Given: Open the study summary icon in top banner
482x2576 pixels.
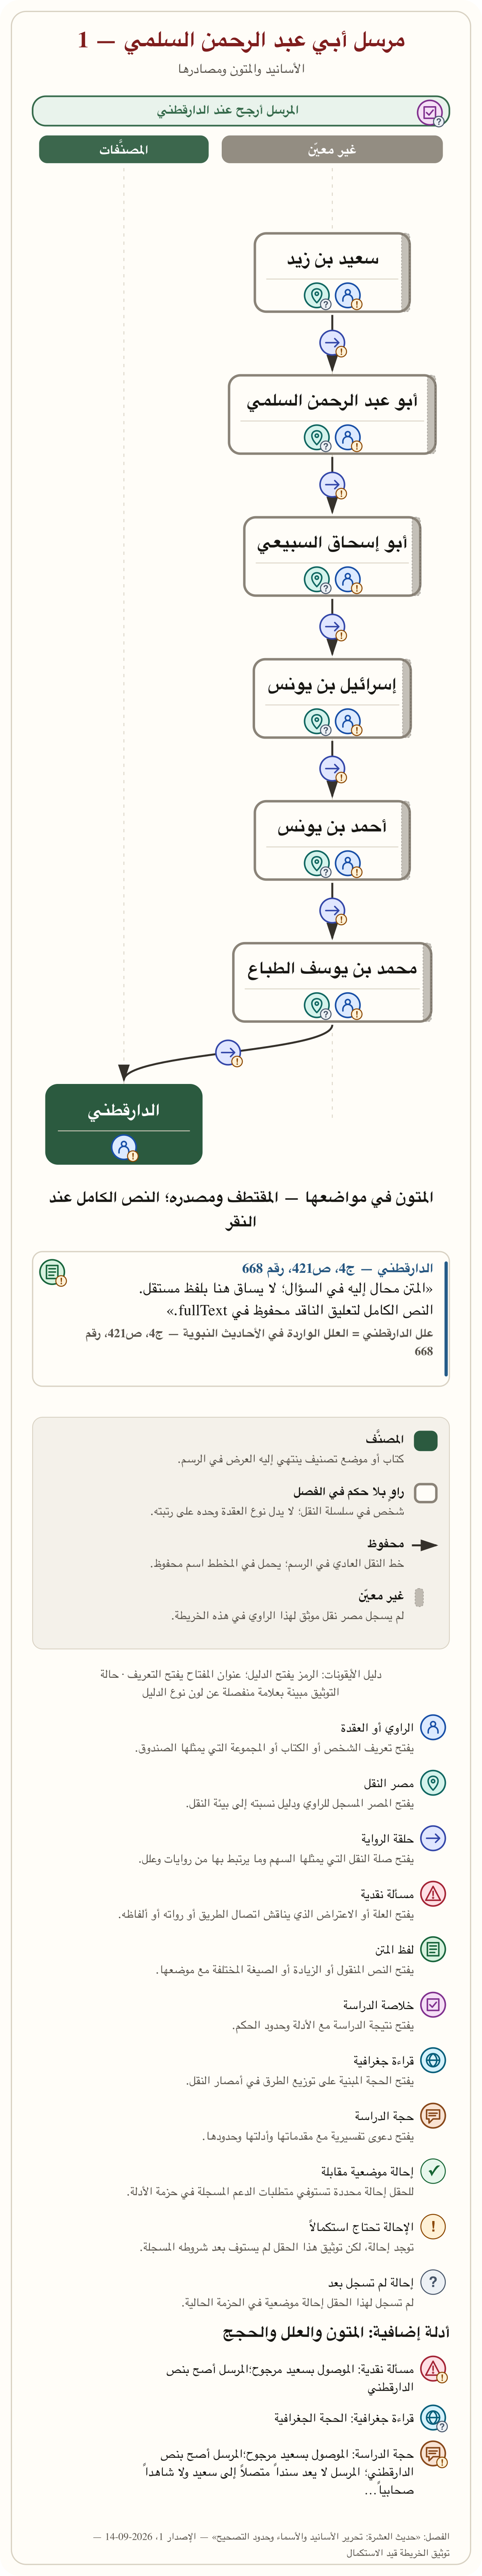Looking at the screenshot, I should (x=430, y=112).
